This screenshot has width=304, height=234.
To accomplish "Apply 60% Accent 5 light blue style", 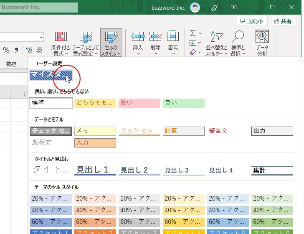I will pyautogui.click(x=228, y=222).
